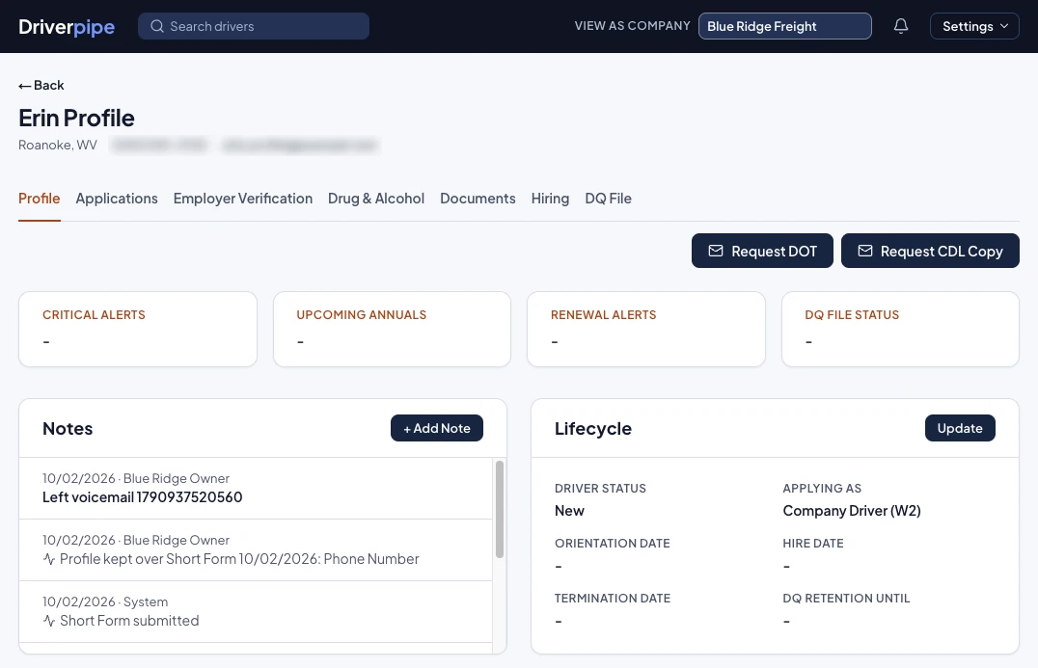Focus the Search drivers field
This screenshot has width=1038, height=668.
coord(254,26)
